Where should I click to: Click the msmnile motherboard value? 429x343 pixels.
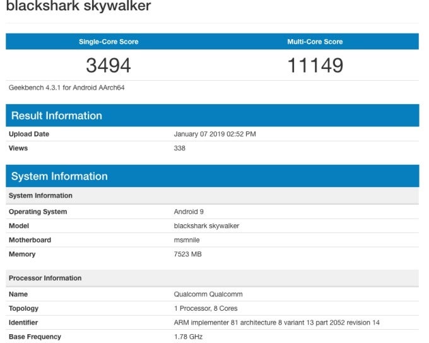(187, 240)
